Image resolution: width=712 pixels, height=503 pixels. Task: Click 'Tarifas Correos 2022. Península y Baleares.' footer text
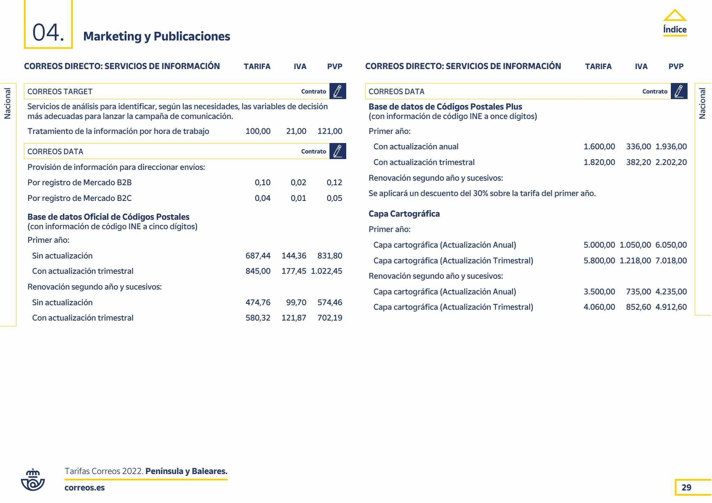[x=146, y=472]
